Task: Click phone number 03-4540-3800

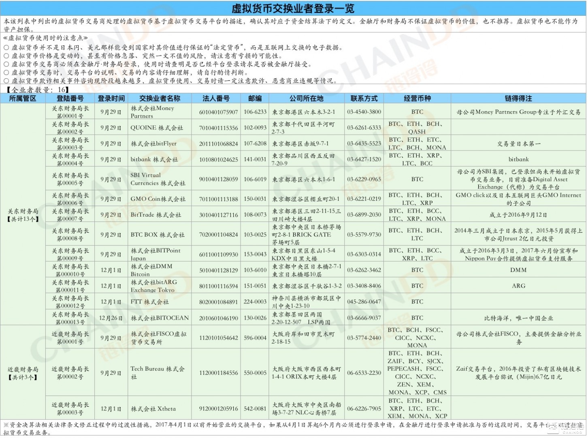Action: pos(364,112)
